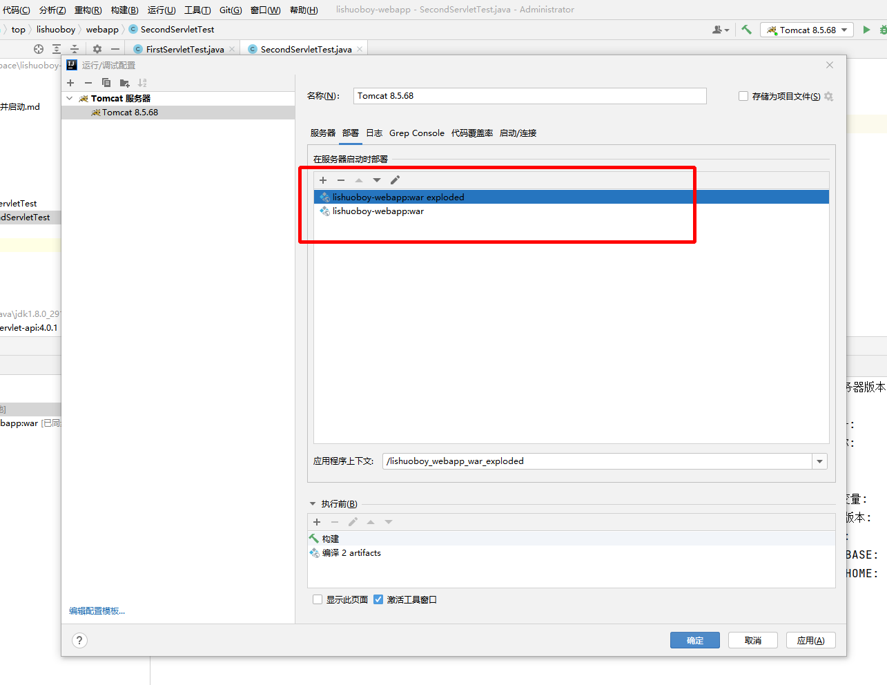Open the 启动/连接 tab
The image size is (887, 685).
point(518,133)
